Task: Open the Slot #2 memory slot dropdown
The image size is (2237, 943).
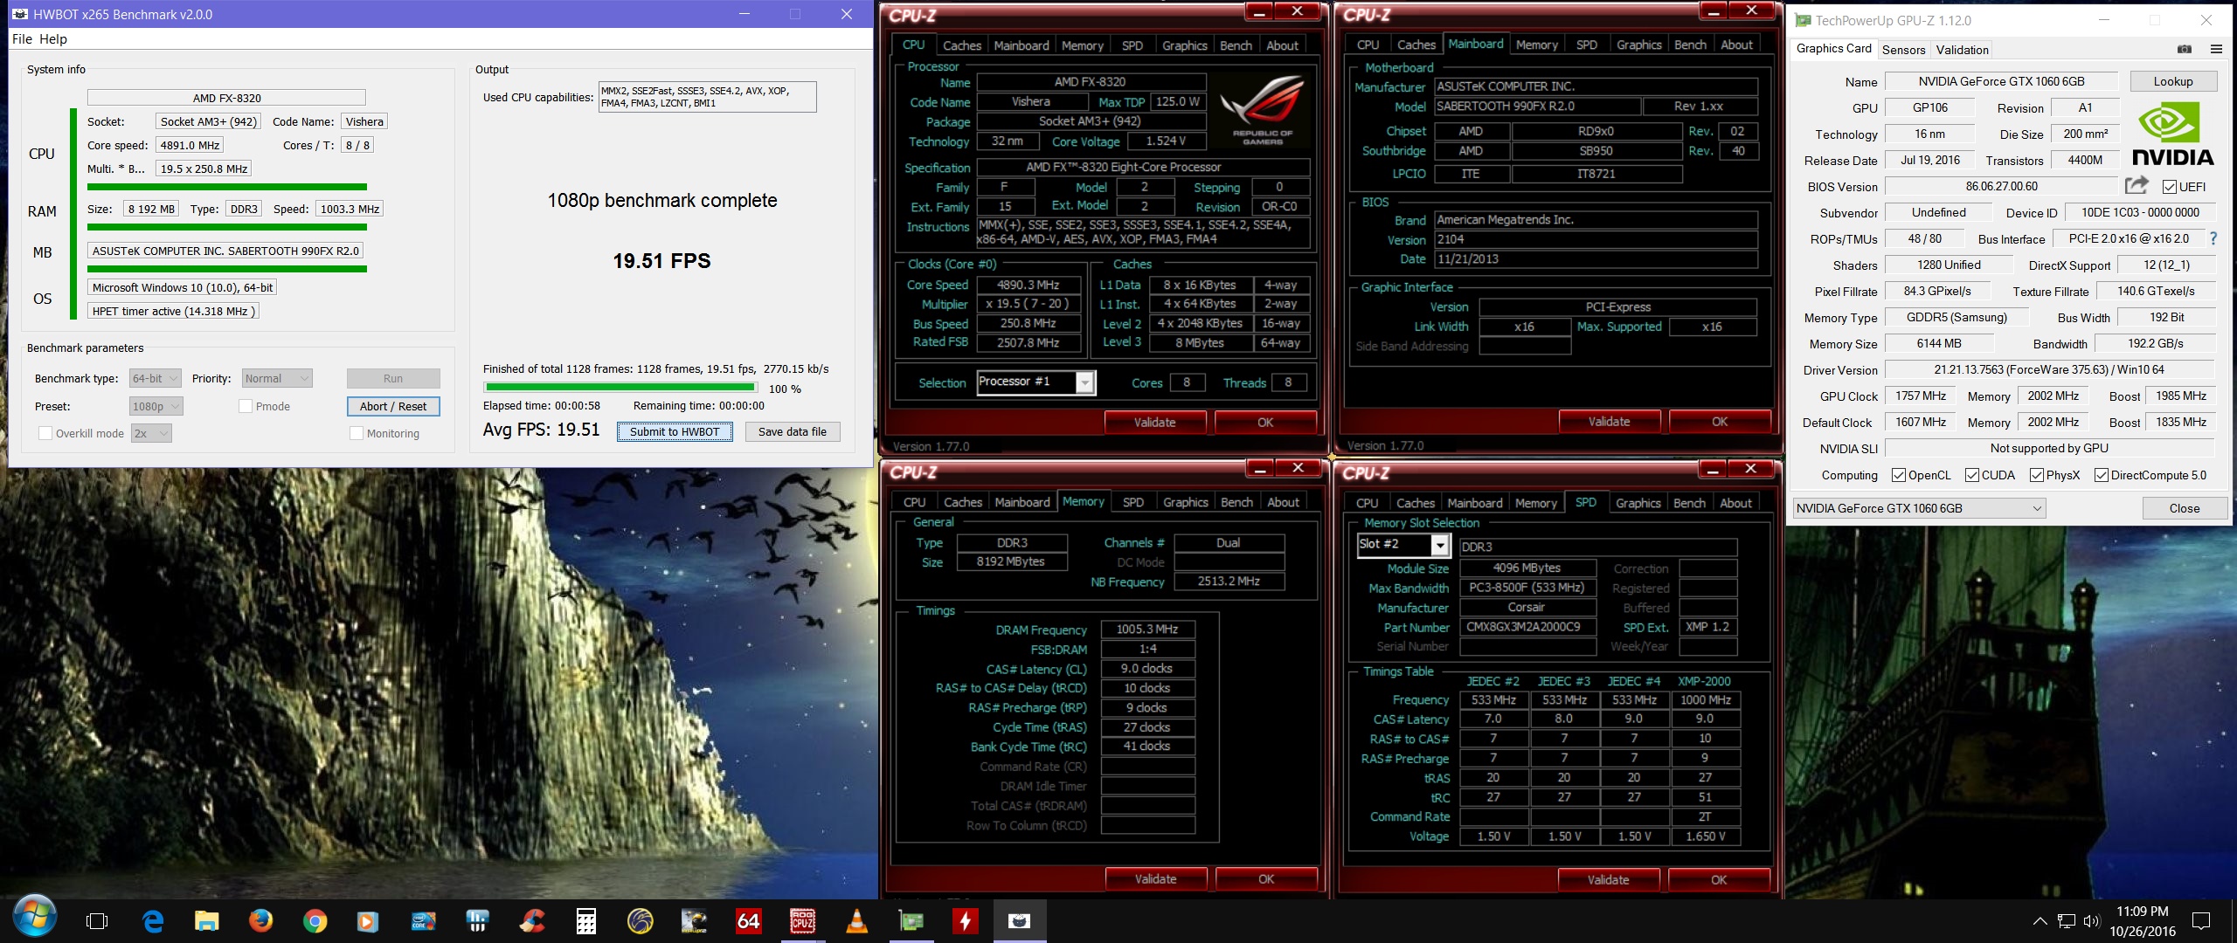Action: pos(1403,545)
